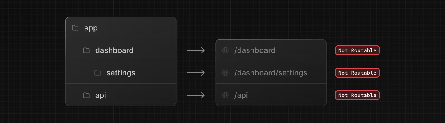Select the dashboard folder label
This screenshot has width=445, height=123.
point(114,50)
